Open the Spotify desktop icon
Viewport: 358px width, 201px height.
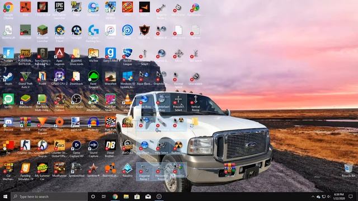point(8,99)
